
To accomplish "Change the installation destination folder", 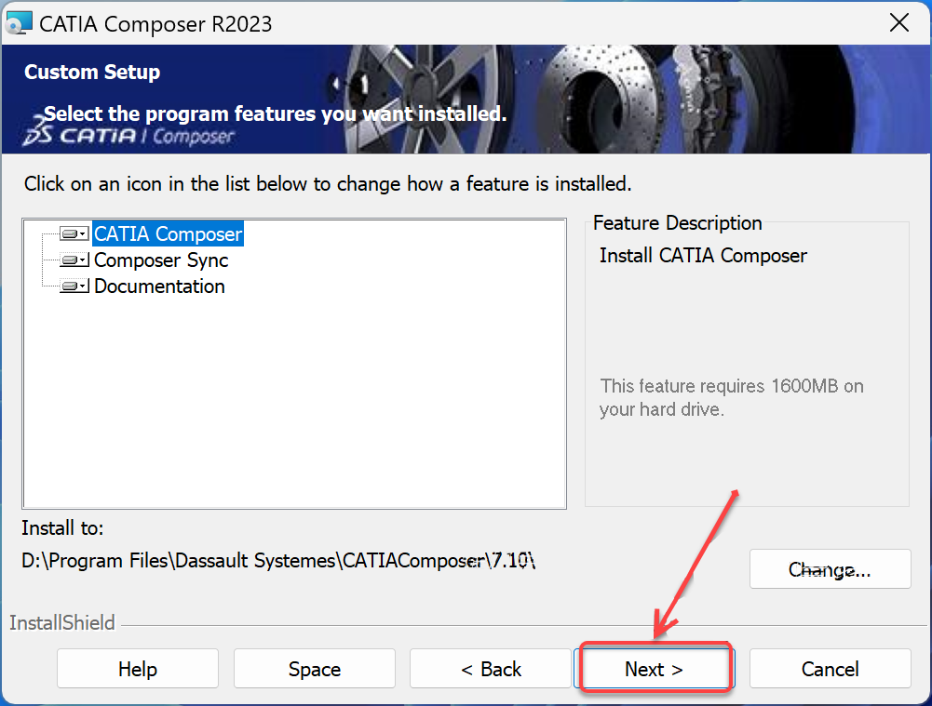I will 830,568.
